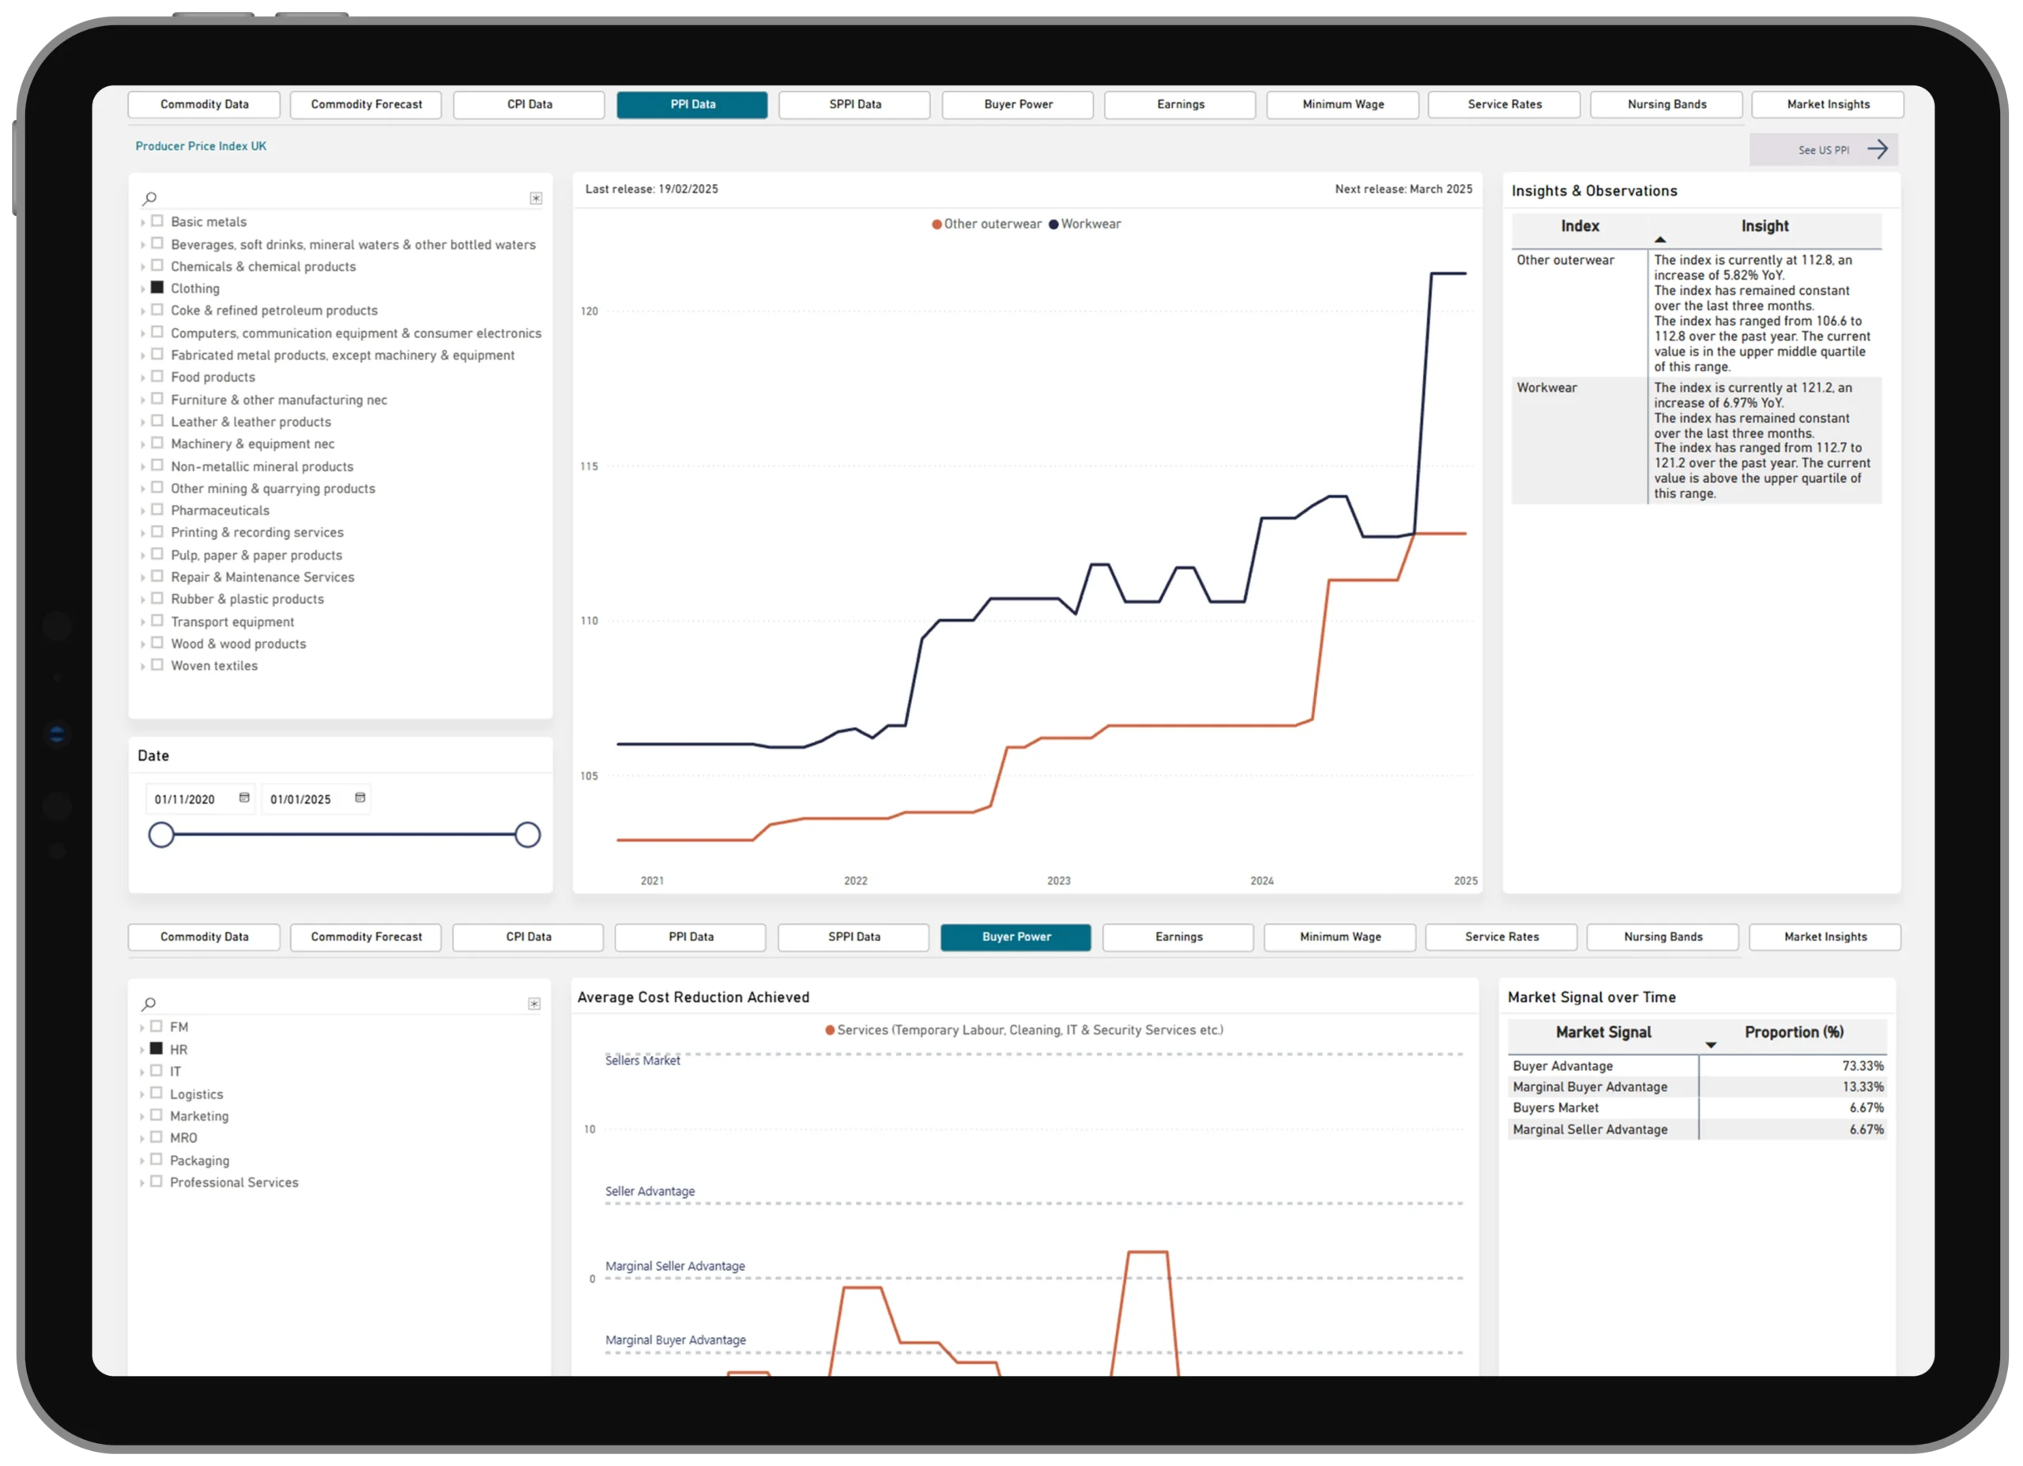Select the active Buyer Power tab in the lower navigation bar
This screenshot has width=2023, height=1466.
coord(1016,937)
